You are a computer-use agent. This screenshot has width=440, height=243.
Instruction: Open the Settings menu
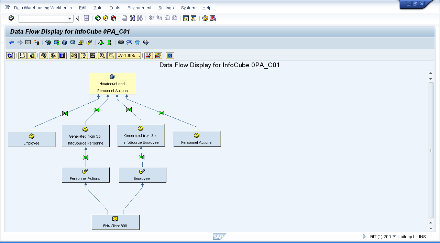click(166, 8)
